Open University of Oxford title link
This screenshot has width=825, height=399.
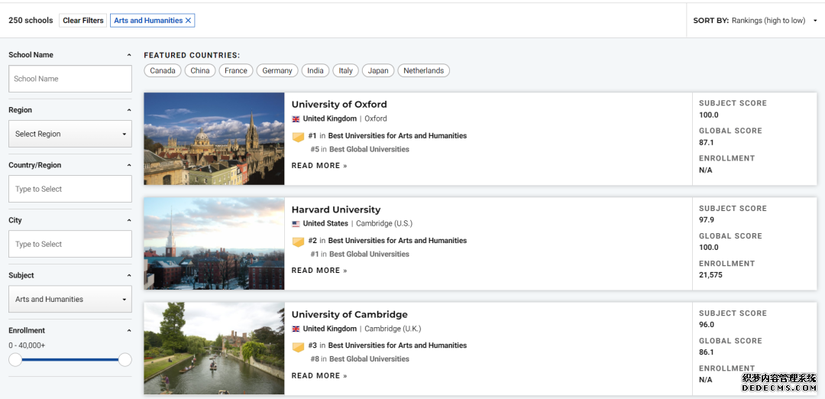(x=339, y=104)
